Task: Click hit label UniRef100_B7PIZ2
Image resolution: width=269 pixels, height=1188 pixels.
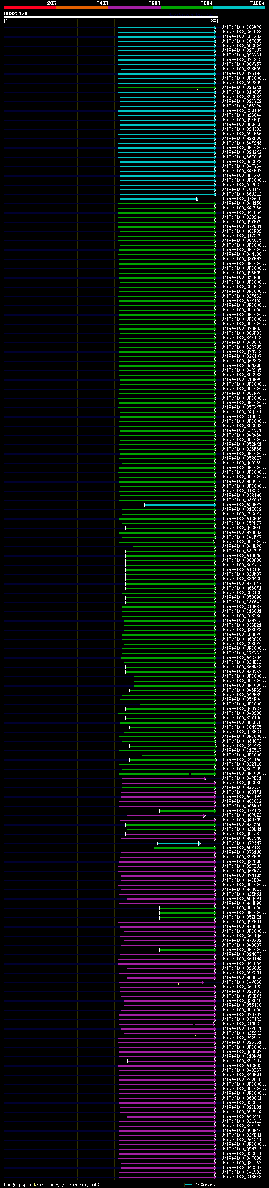Action: 241,811
